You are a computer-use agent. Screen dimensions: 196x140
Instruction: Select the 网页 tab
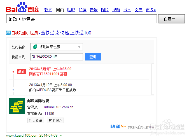coord(60,10)
